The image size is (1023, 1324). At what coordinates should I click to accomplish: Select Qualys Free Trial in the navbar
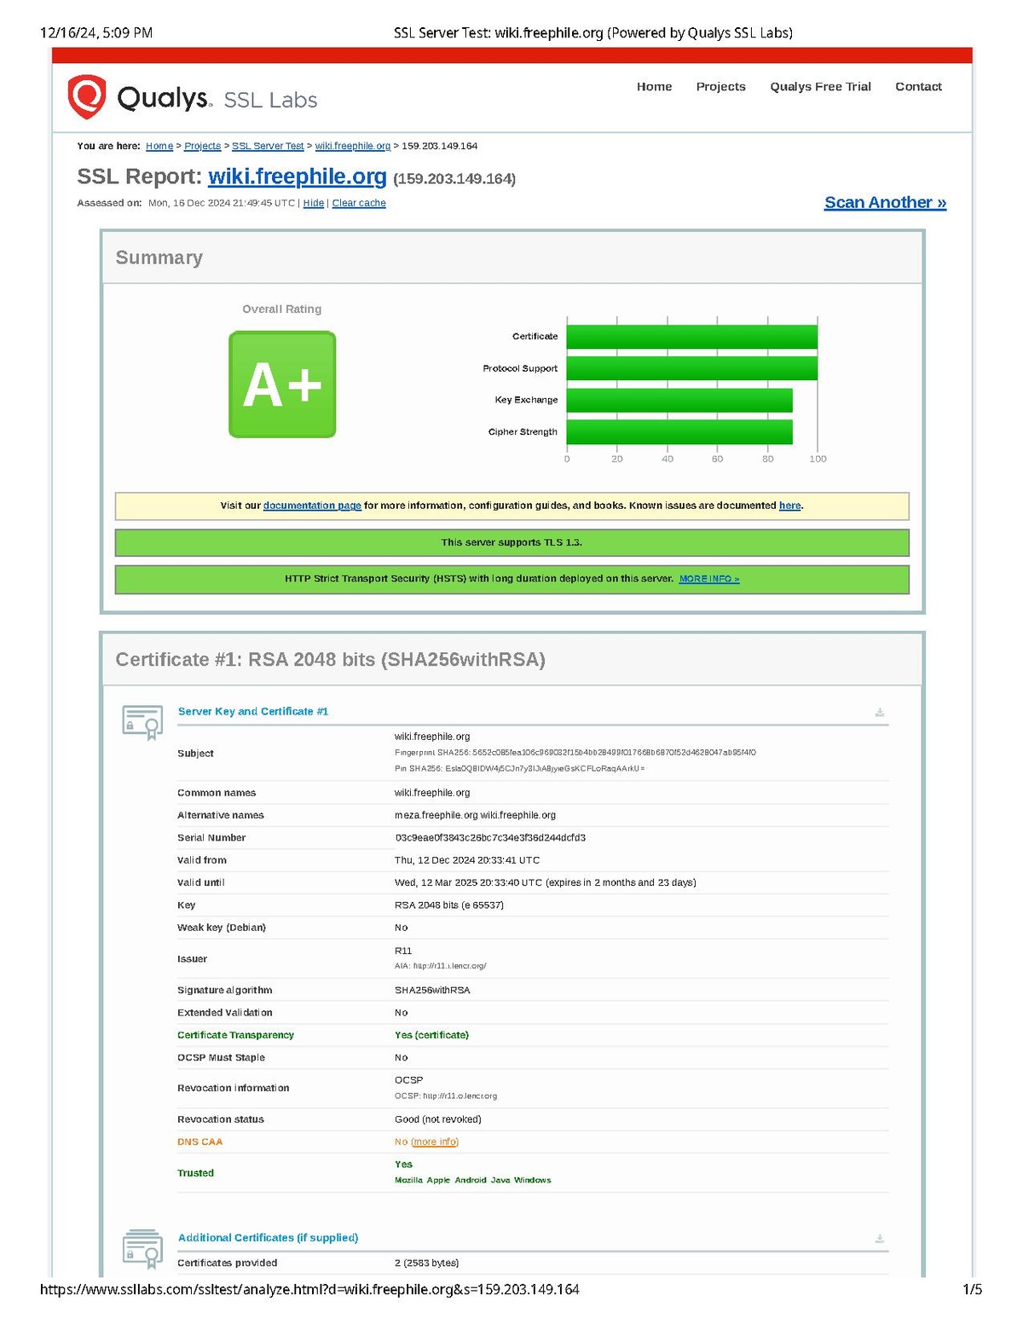[x=820, y=86]
